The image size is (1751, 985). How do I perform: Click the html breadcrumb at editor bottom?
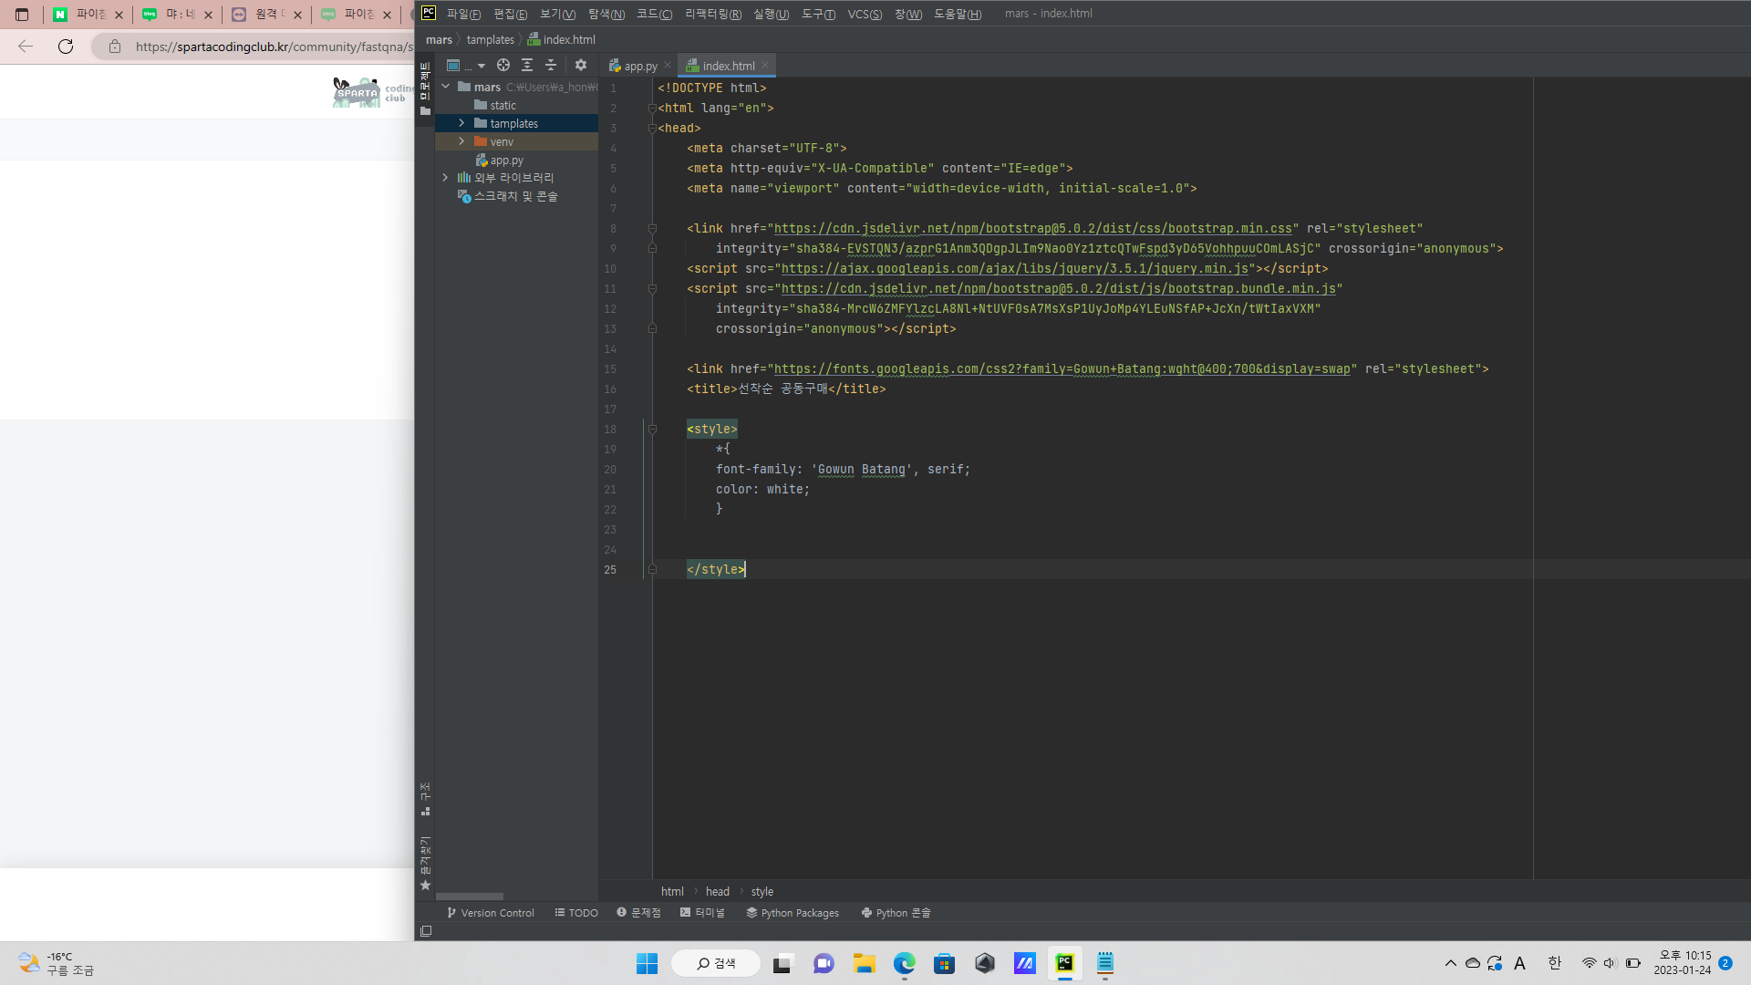point(672,892)
